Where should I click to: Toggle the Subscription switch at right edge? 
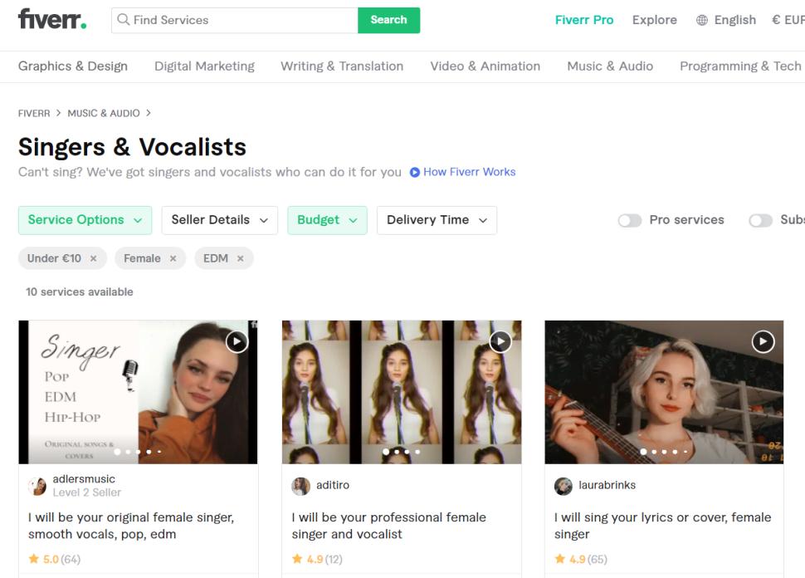point(760,220)
